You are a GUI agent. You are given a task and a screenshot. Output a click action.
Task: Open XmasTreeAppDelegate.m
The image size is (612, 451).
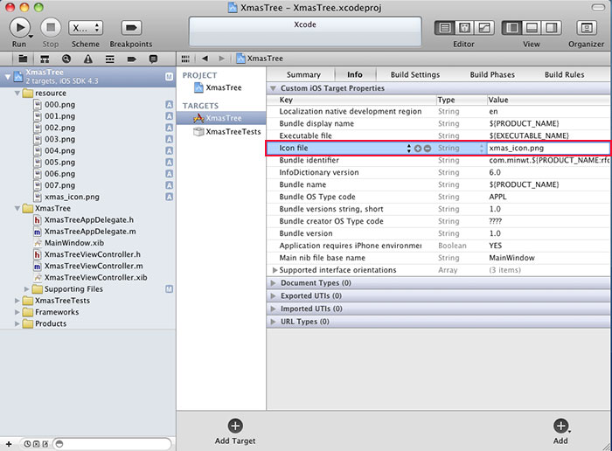tap(90, 232)
